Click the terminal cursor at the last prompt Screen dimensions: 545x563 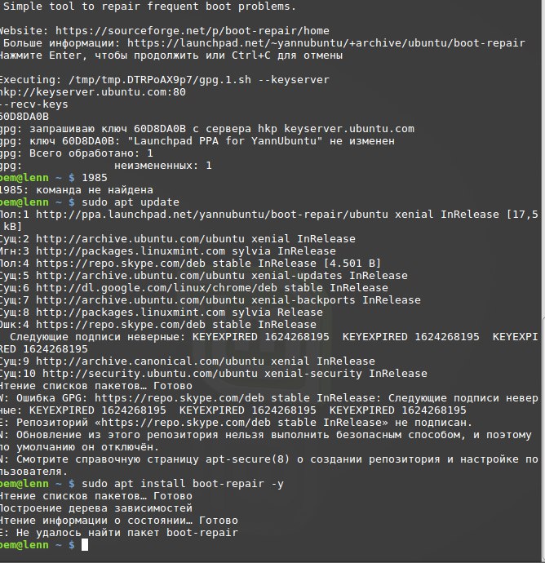[x=84, y=545]
